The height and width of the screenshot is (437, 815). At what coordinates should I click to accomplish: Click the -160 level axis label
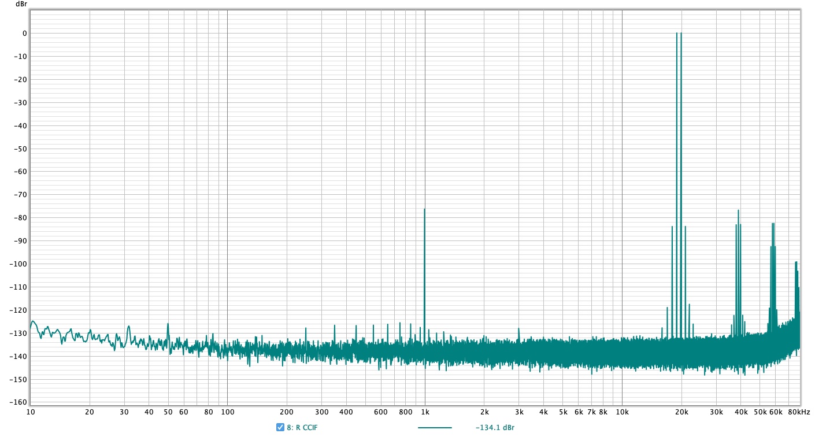pyautogui.click(x=18, y=402)
